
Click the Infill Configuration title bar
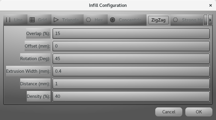pyautogui.click(x=108, y=5)
